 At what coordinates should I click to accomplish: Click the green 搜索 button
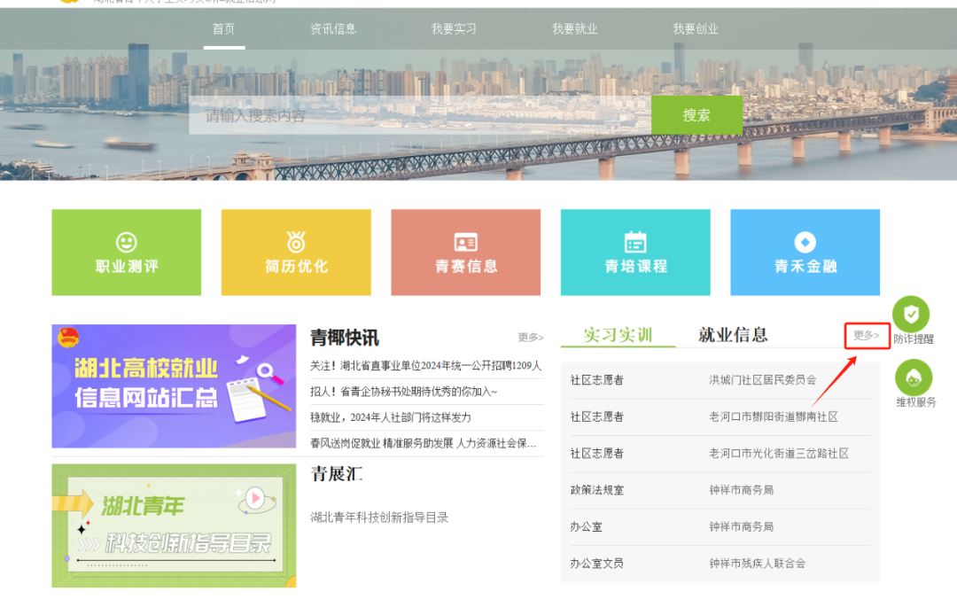(696, 114)
